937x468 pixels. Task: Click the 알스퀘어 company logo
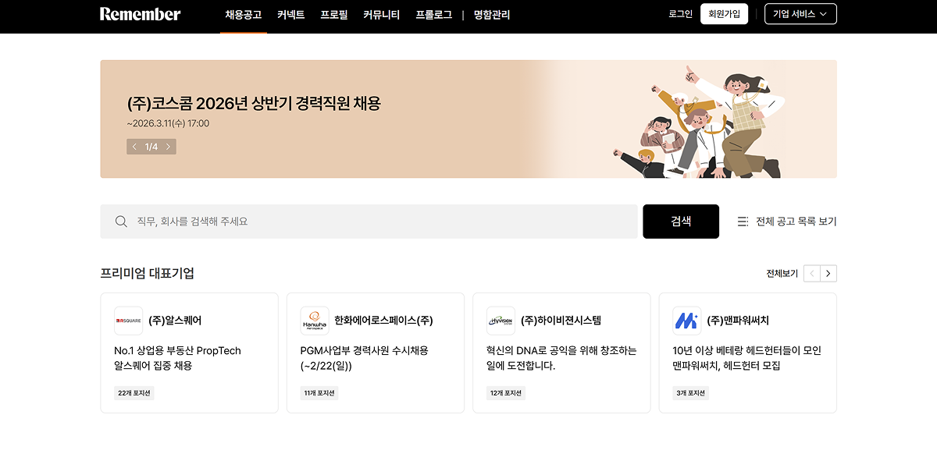[x=128, y=321]
